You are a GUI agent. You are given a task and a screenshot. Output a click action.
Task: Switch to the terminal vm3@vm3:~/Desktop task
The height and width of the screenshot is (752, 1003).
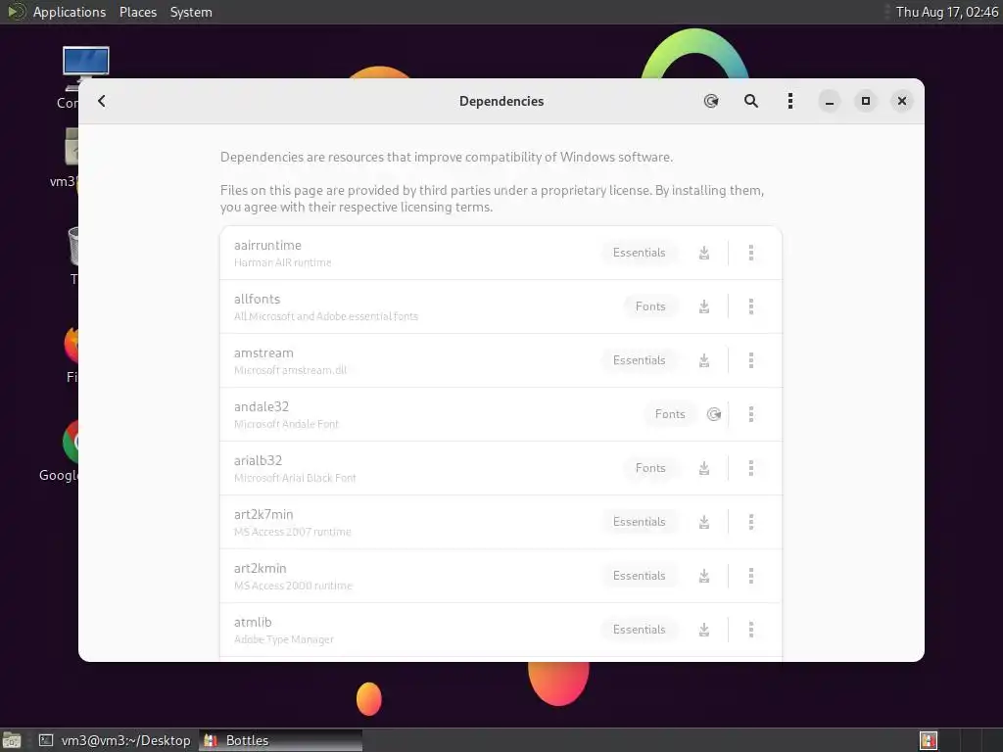pyautogui.click(x=115, y=740)
